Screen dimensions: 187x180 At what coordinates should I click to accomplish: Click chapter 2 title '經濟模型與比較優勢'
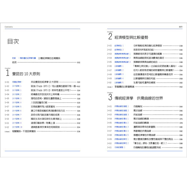pos(131,37)
